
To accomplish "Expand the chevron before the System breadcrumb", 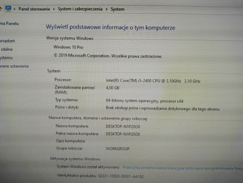I will pos(107,9).
